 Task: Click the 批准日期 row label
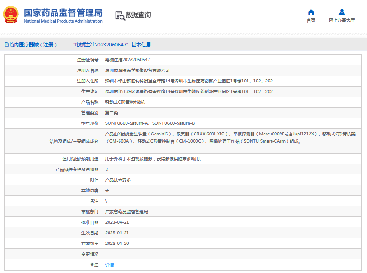pyautogui.click(x=90, y=222)
